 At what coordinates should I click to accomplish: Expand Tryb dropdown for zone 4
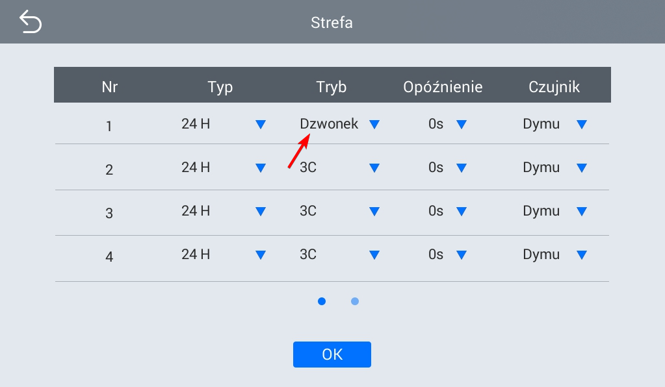[374, 255]
